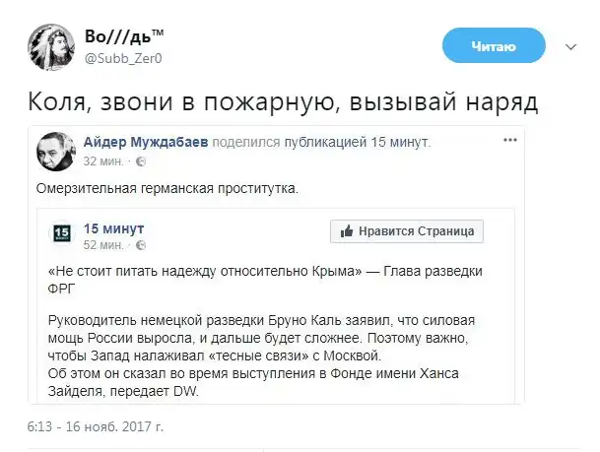Follow the 'публикацией' link in the header

click(x=326, y=142)
